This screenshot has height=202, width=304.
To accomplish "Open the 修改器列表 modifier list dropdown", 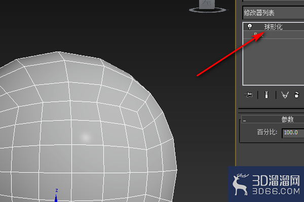I will coord(274,13).
